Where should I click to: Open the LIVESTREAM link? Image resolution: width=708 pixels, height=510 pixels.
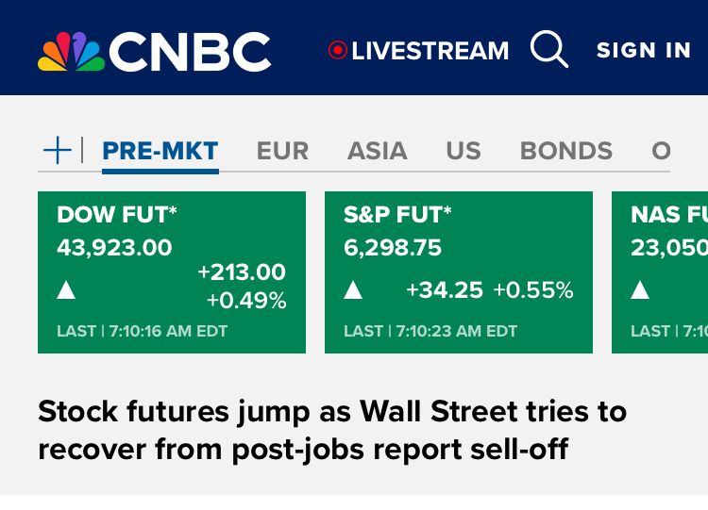430,51
